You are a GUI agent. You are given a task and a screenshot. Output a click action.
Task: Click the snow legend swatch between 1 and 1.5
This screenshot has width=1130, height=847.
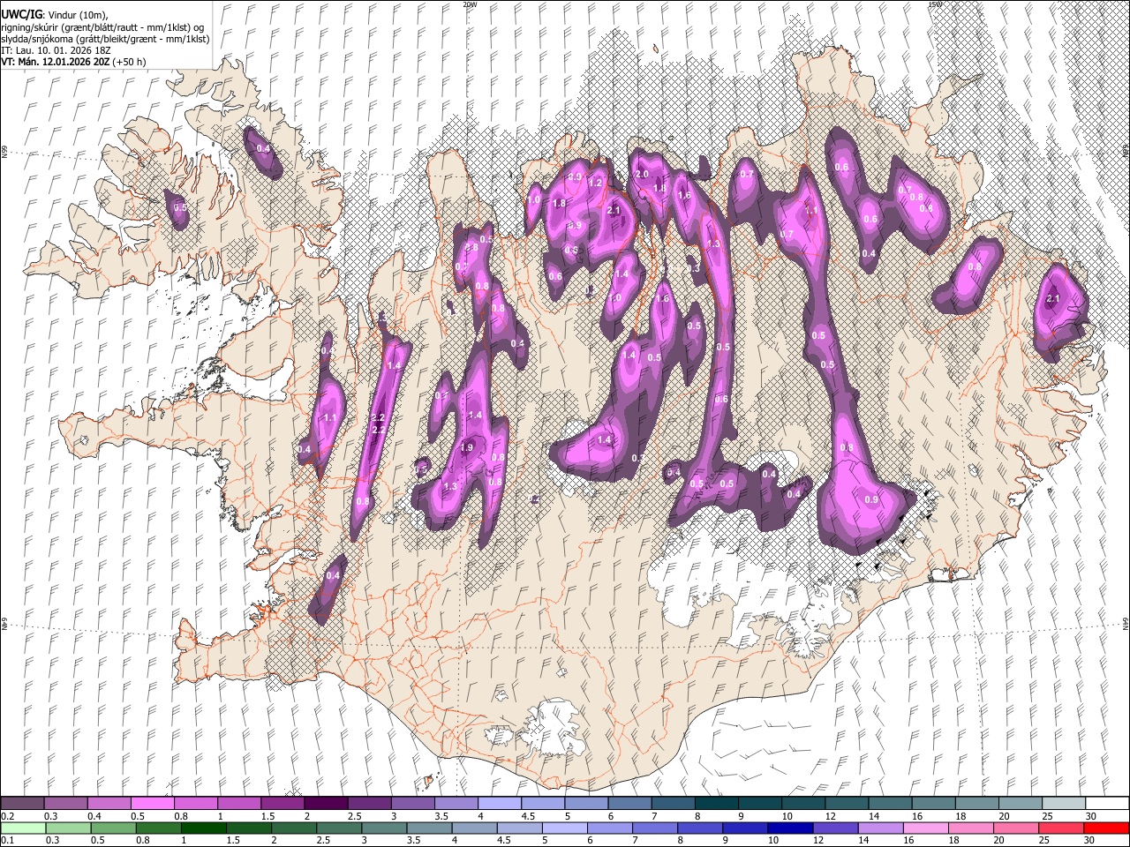[x=239, y=803]
